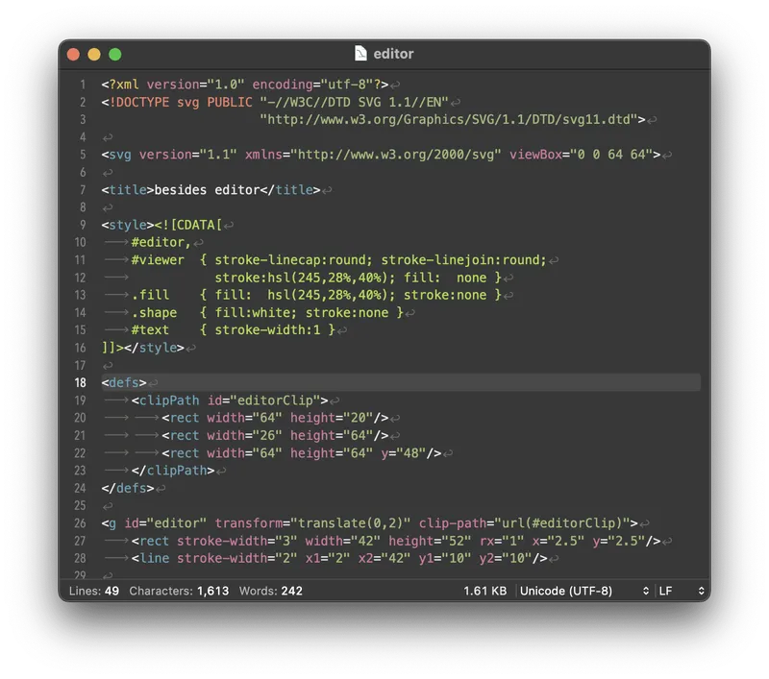This screenshot has width=769, height=679.
Task: Click line number 1 in the gutter
Action: click(x=83, y=85)
